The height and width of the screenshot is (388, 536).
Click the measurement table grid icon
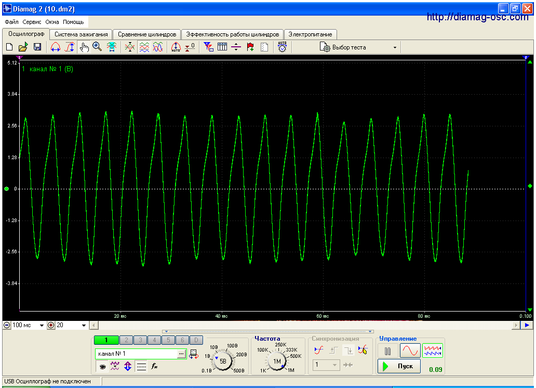(x=222, y=47)
